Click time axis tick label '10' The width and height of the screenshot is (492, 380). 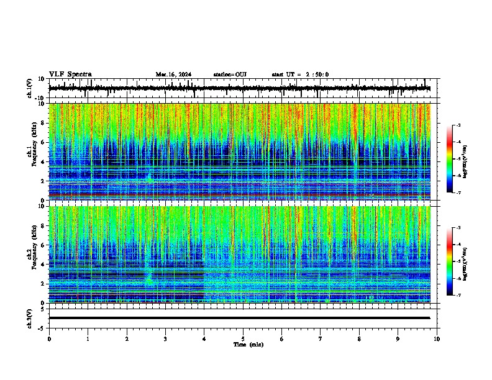(437, 339)
